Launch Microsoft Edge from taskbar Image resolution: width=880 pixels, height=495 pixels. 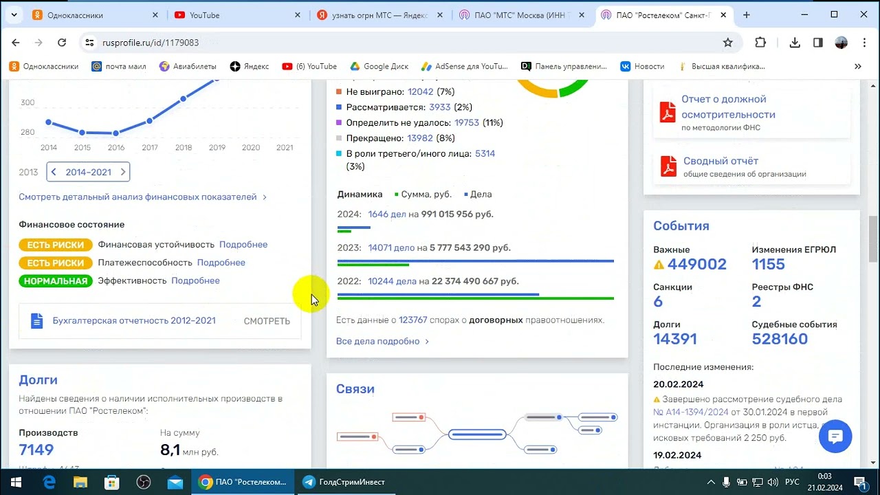(x=49, y=482)
